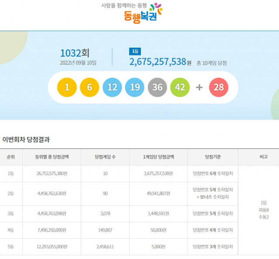Click total amount 12,293,055,000원
Screen dimensions: 279x259
[52, 247]
